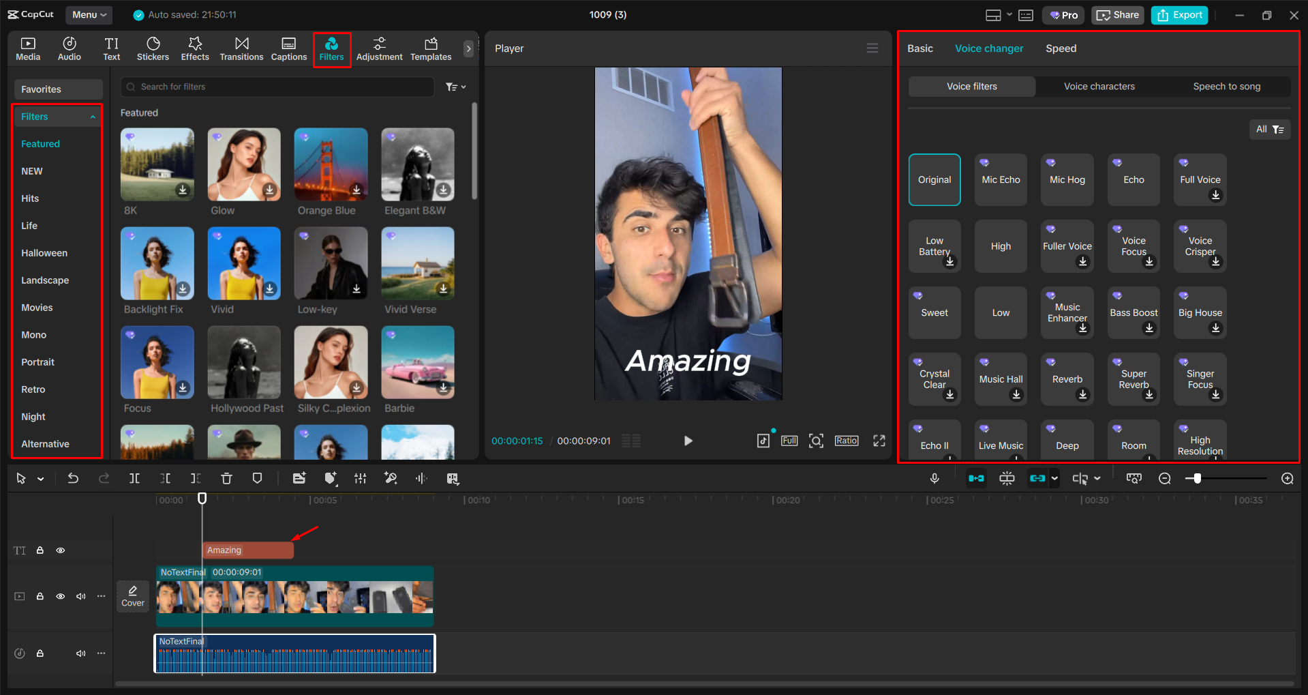
Task: Select the Mic Echo voice effect
Action: coord(1000,179)
